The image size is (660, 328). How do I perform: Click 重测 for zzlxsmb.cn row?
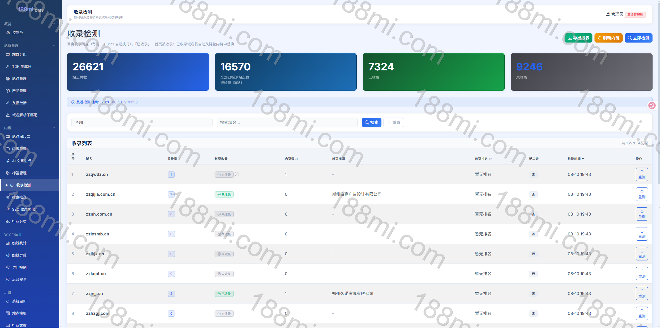pos(642,234)
